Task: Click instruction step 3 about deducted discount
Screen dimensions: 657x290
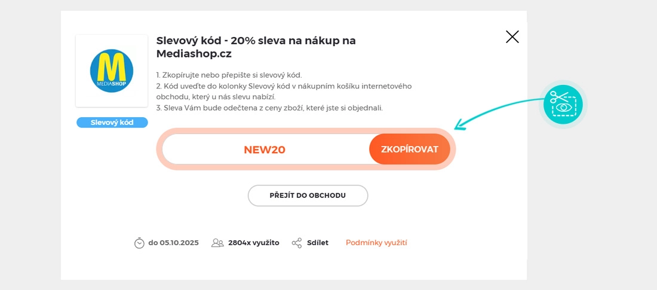Action: click(269, 108)
